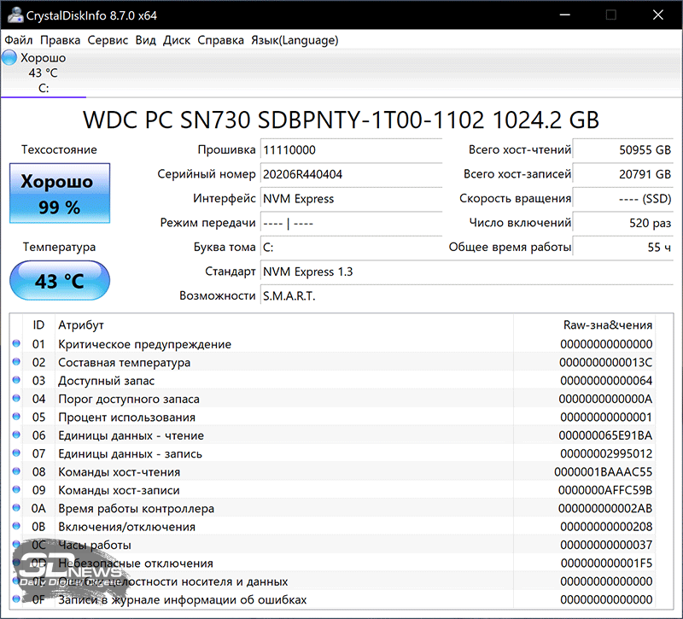Click status orb for attribute 07
The height and width of the screenshot is (619, 683).
16,453
